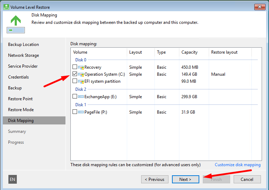Viewport: 269px width, 190px height.
Task: Select the PageFile (P:) volume name
Action: (96, 112)
